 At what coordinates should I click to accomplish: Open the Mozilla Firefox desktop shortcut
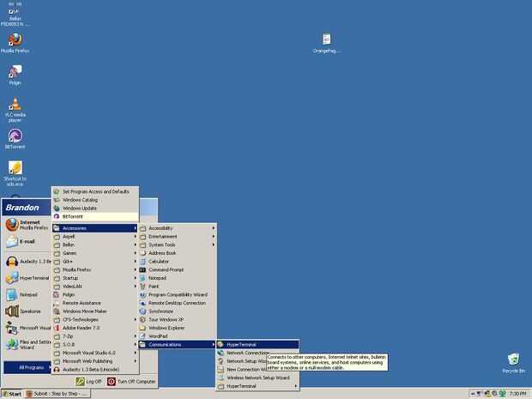[15, 43]
